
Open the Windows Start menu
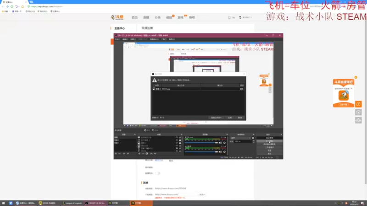(3, 203)
